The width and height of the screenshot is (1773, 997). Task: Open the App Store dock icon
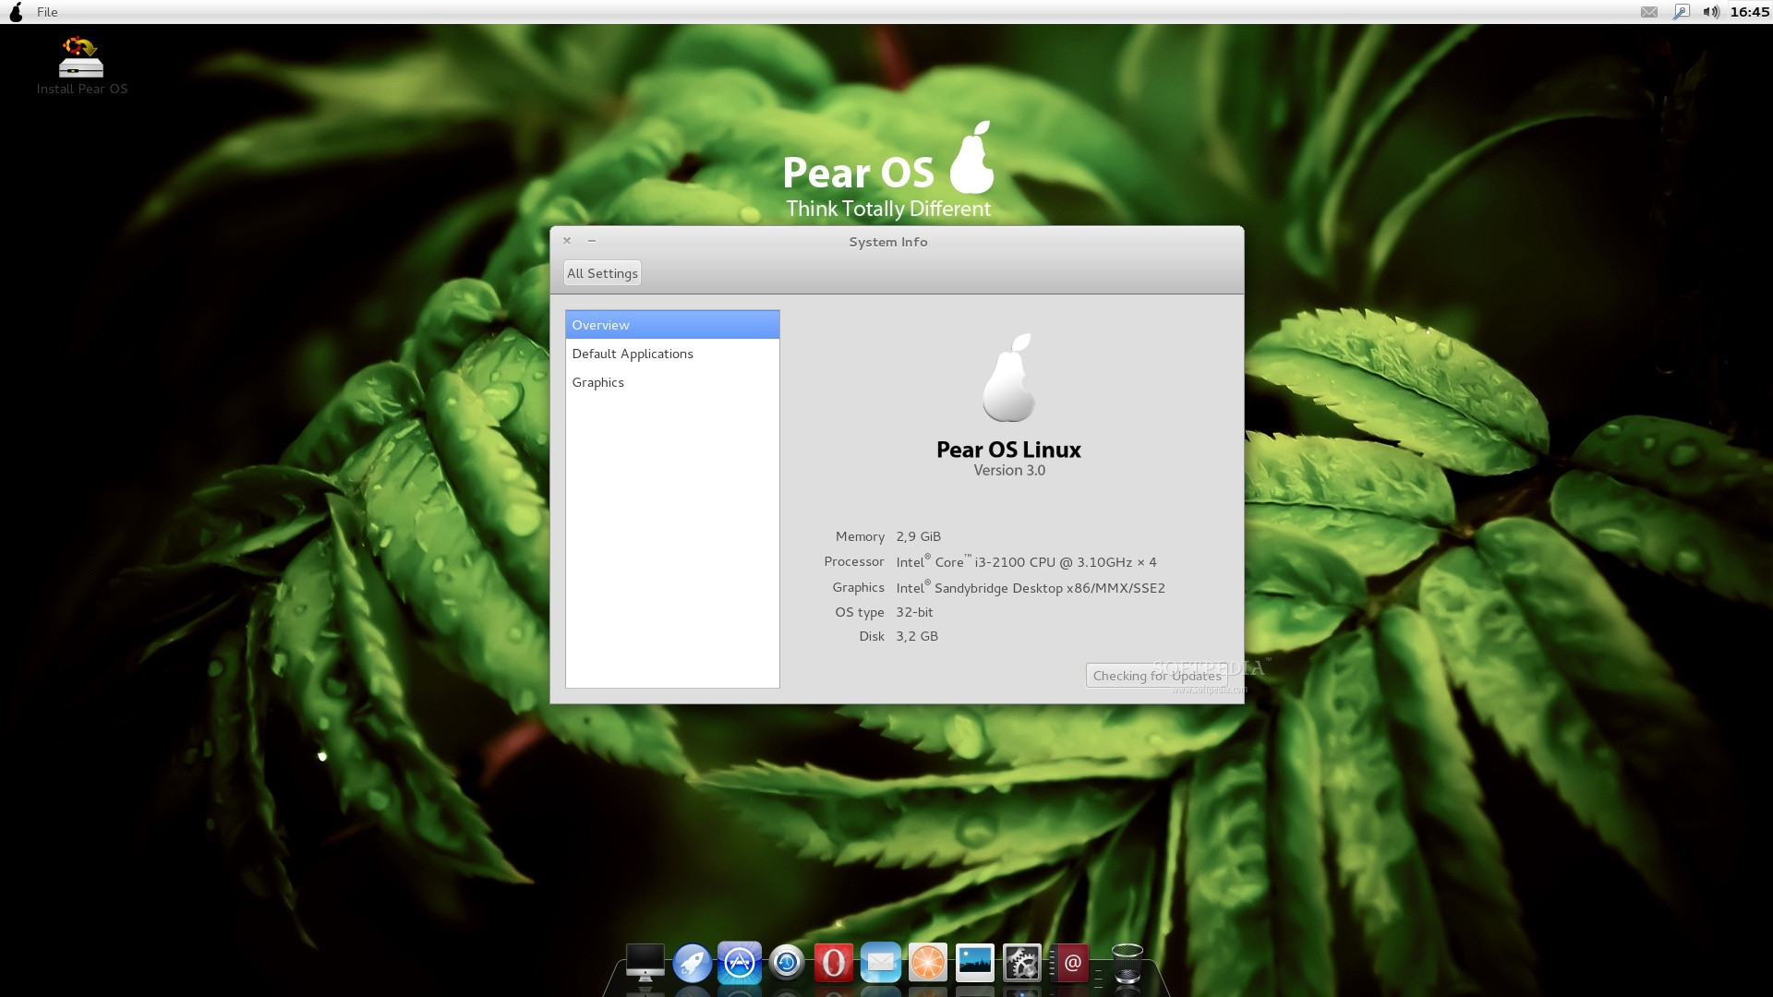pos(739,963)
